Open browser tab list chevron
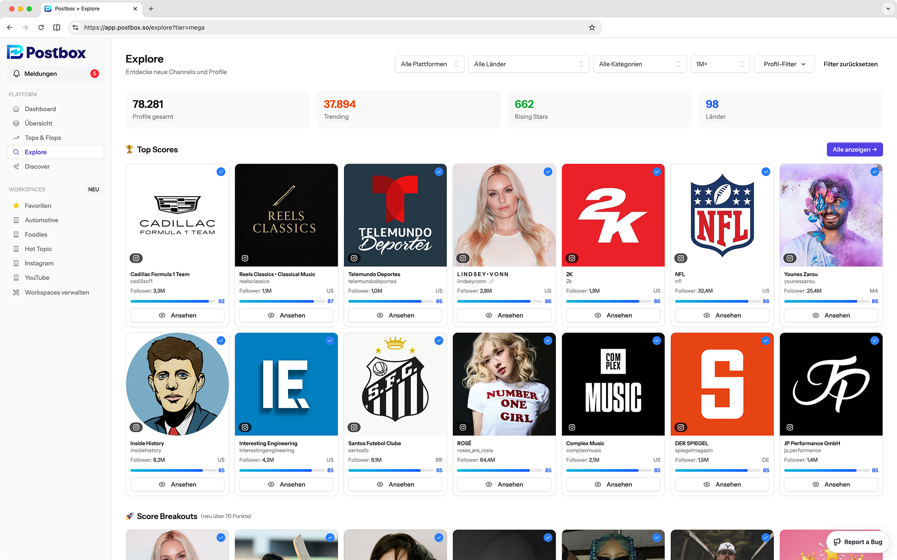 coord(888,9)
